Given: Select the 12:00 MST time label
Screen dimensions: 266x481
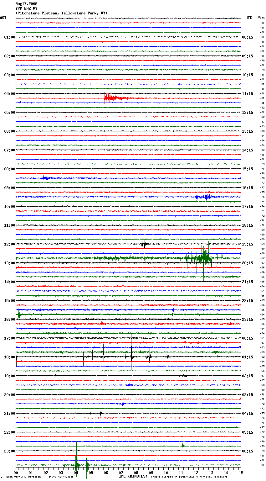Looking at the screenshot, I should (10, 244).
